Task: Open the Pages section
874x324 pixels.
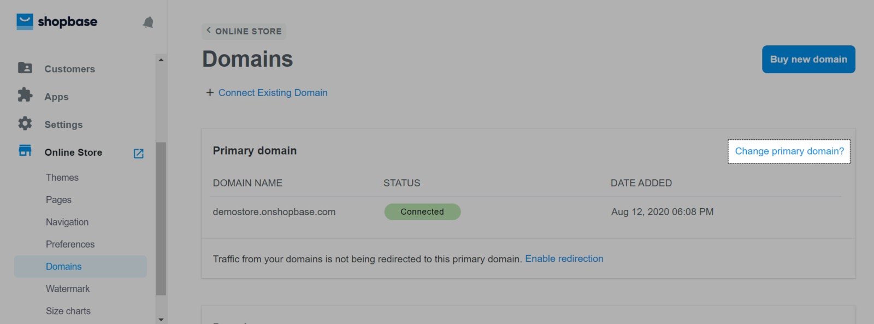Action: pos(58,199)
